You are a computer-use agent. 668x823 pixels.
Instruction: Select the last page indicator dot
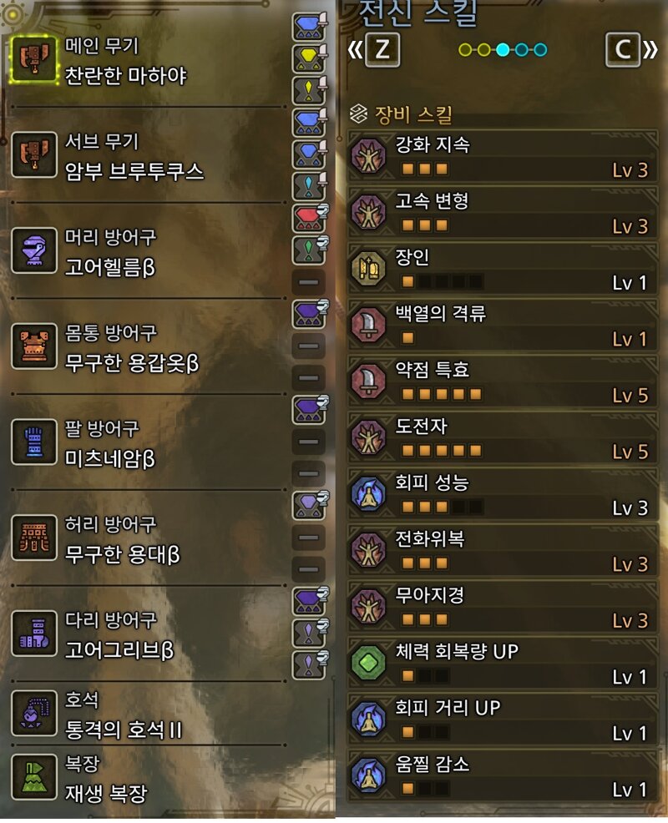point(540,50)
